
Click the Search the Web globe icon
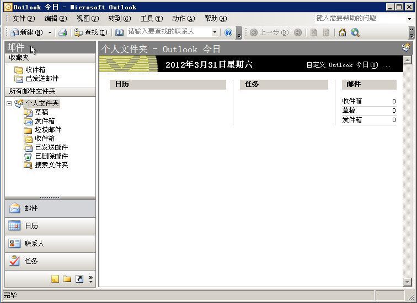click(x=355, y=32)
